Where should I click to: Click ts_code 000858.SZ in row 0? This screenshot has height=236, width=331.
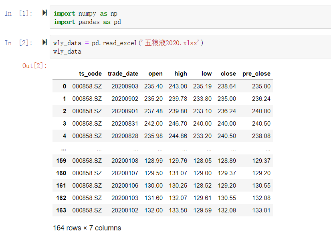pos(87,86)
